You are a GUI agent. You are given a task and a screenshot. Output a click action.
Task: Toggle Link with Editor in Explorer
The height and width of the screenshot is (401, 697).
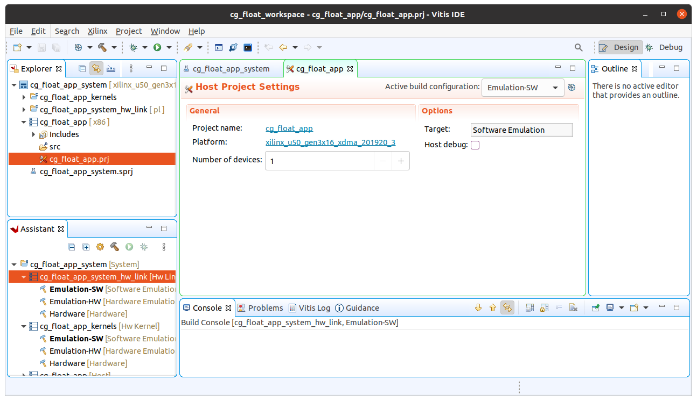tap(96, 68)
